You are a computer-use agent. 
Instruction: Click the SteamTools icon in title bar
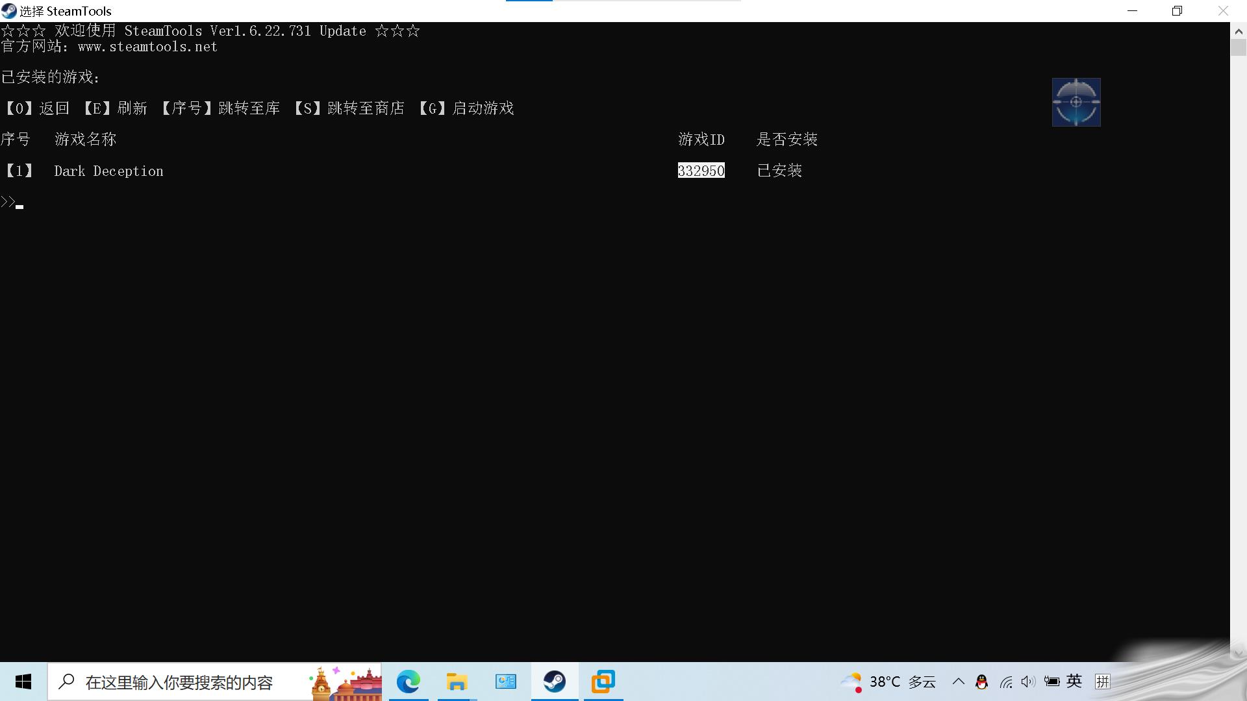tap(8, 11)
